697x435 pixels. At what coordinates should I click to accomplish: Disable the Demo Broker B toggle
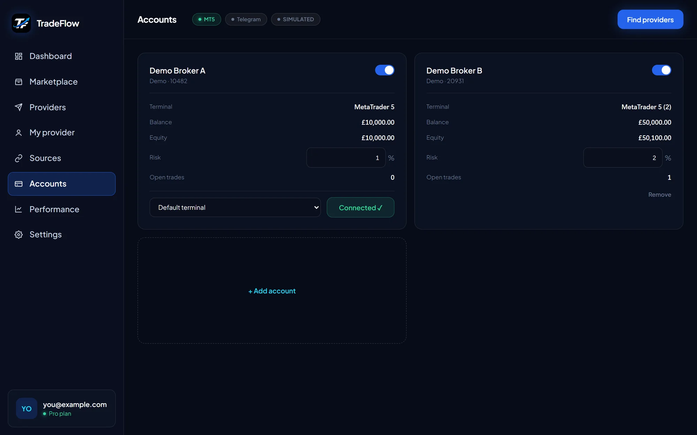[661, 70]
